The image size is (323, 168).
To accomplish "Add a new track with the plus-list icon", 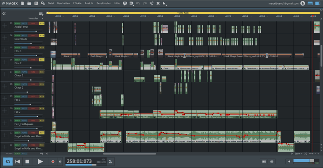I will 41,14.
